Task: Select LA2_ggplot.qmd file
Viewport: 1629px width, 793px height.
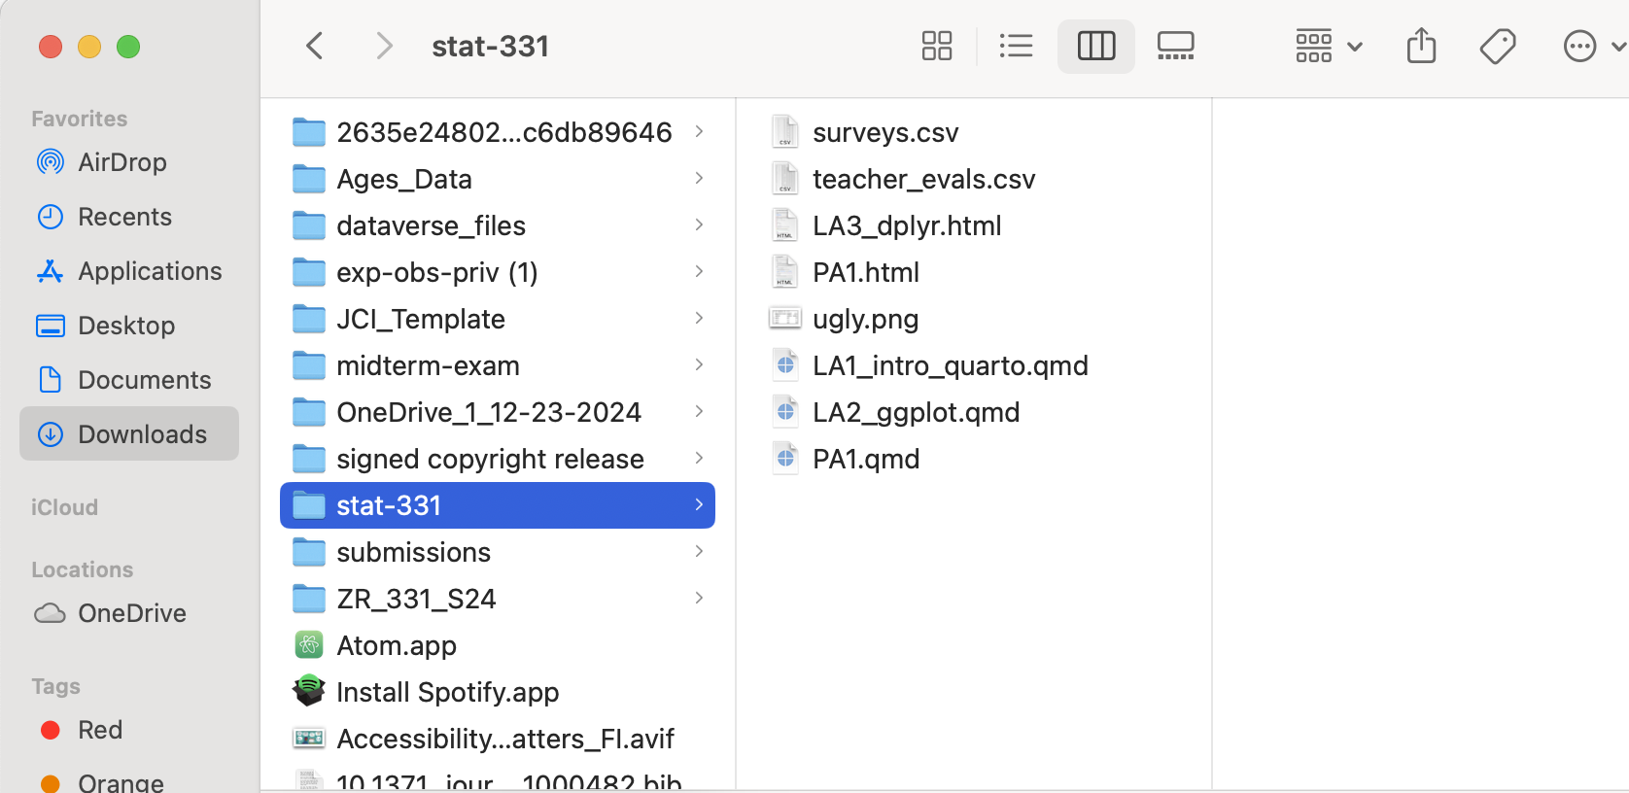Action: pyautogui.click(x=915, y=412)
